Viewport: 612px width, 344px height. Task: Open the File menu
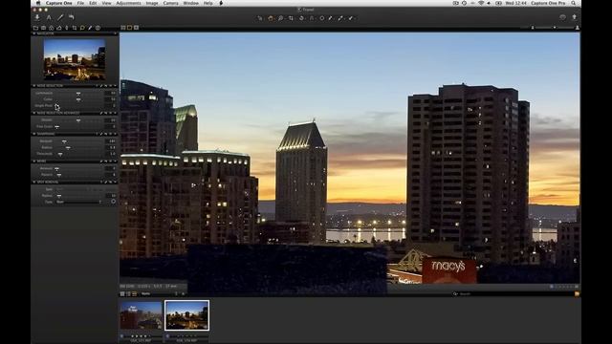pos(80,3)
